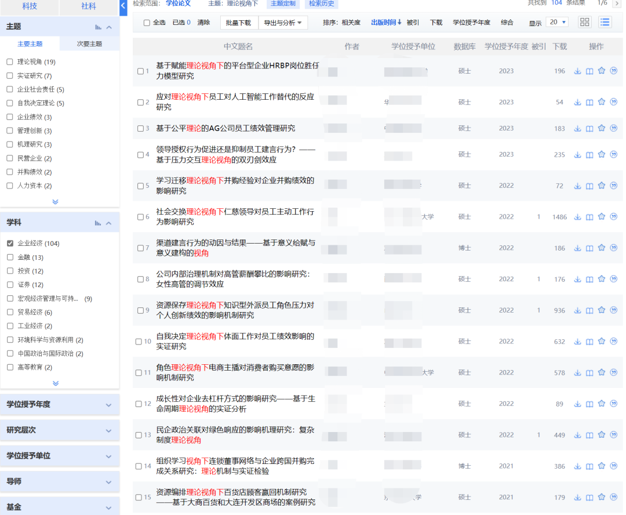Collapse the 主题 panel chevron
This screenshot has height=515, width=626.
click(109, 28)
